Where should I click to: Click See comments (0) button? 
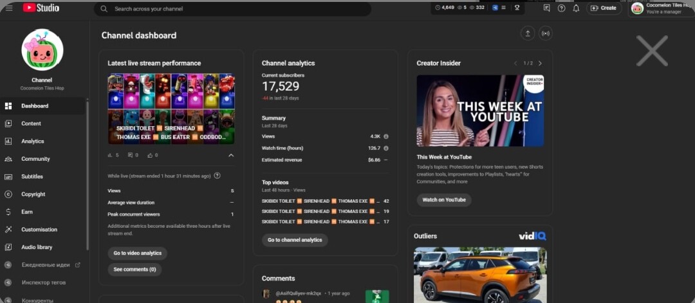[x=134, y=270]
